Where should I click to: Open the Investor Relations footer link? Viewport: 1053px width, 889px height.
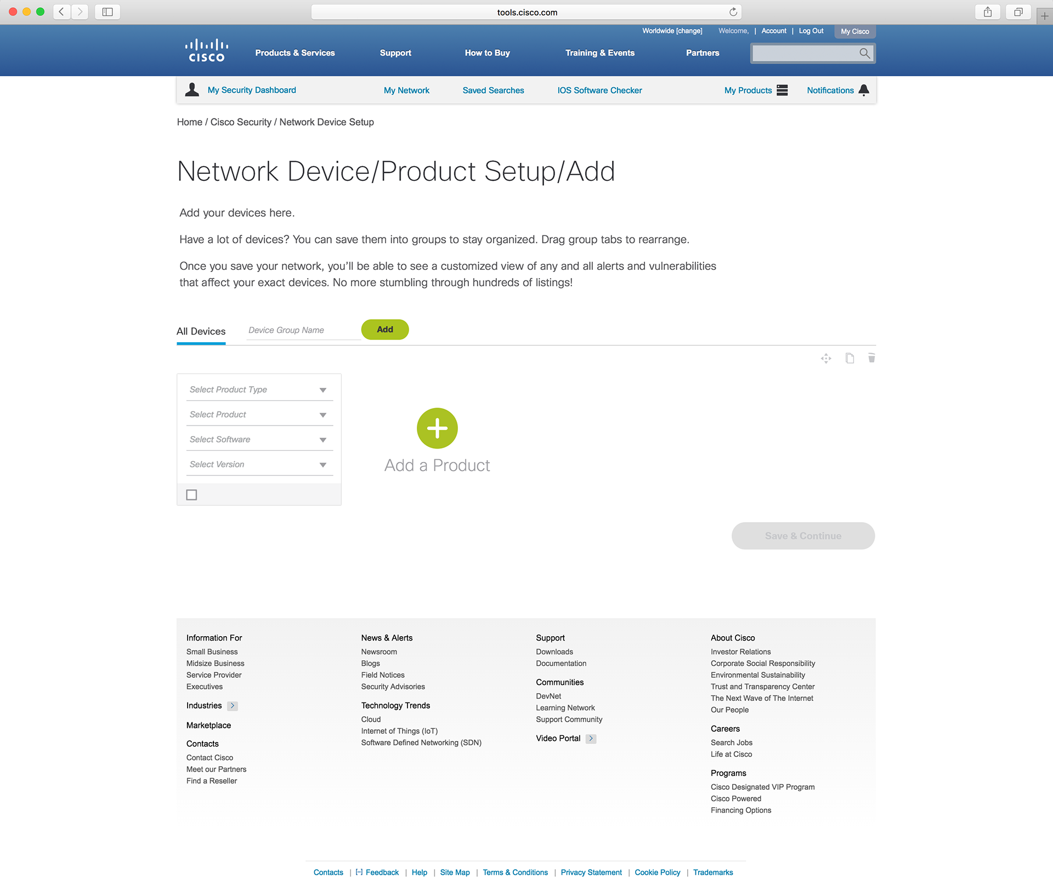(740, 652)
